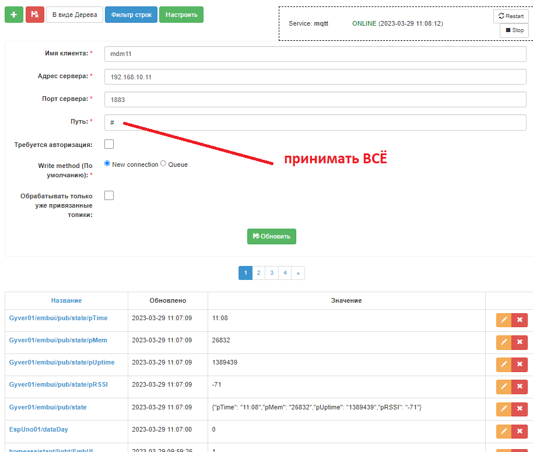Click the red delete-all icon button
533x452 pixels.
(34, 15)
